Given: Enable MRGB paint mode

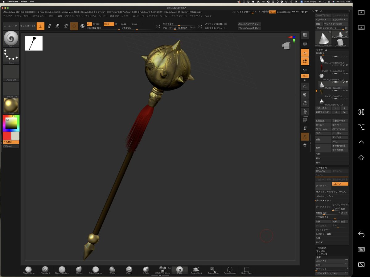Looking at the screenshot, I should tap(96, 24).
